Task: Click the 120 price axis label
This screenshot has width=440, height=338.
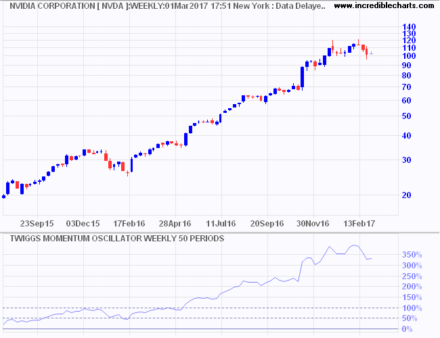Action: (x=409, y=41)
